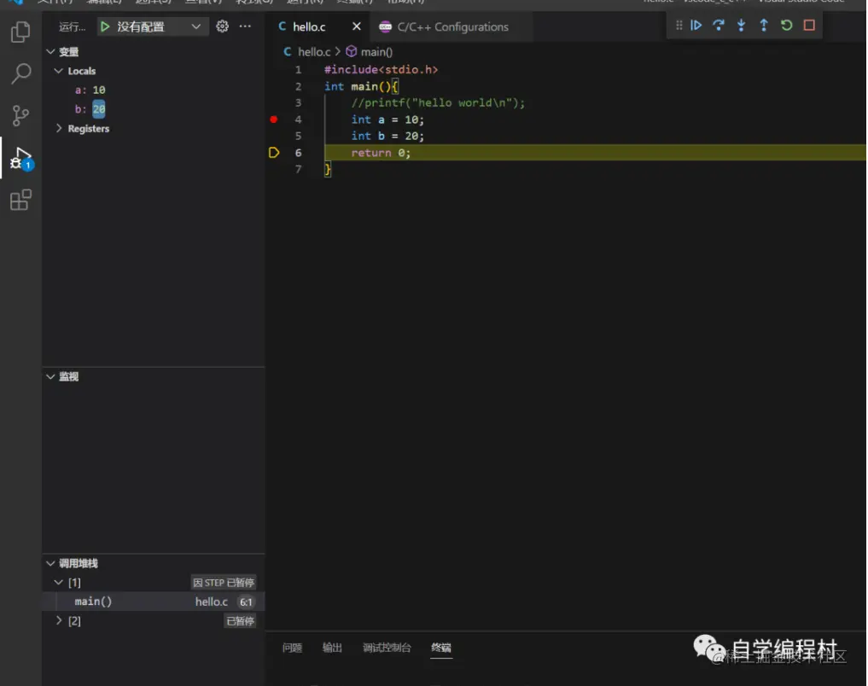
Task: Open the Run and Debug view
Action: [21, 159]
